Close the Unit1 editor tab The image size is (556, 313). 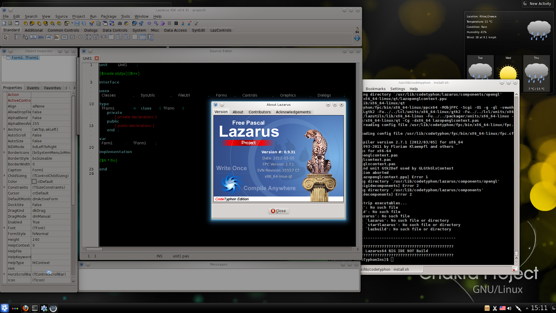click(97, 58)
